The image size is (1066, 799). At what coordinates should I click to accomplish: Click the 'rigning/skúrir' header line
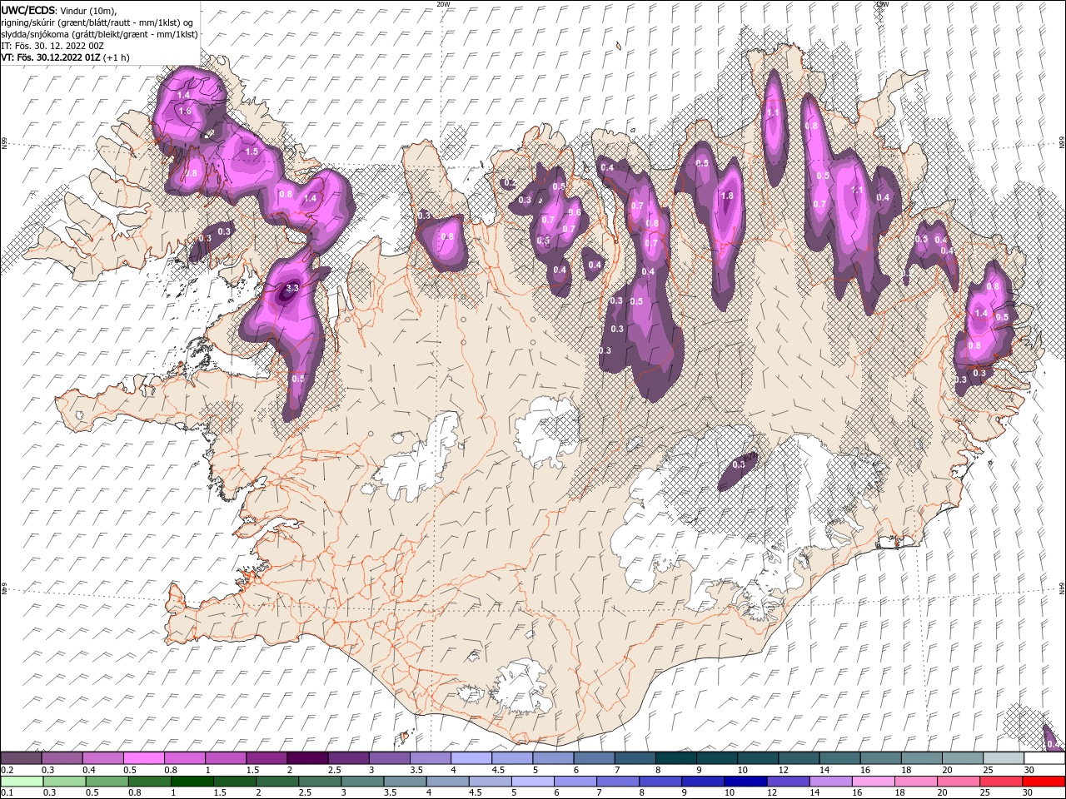coord(97,22)
